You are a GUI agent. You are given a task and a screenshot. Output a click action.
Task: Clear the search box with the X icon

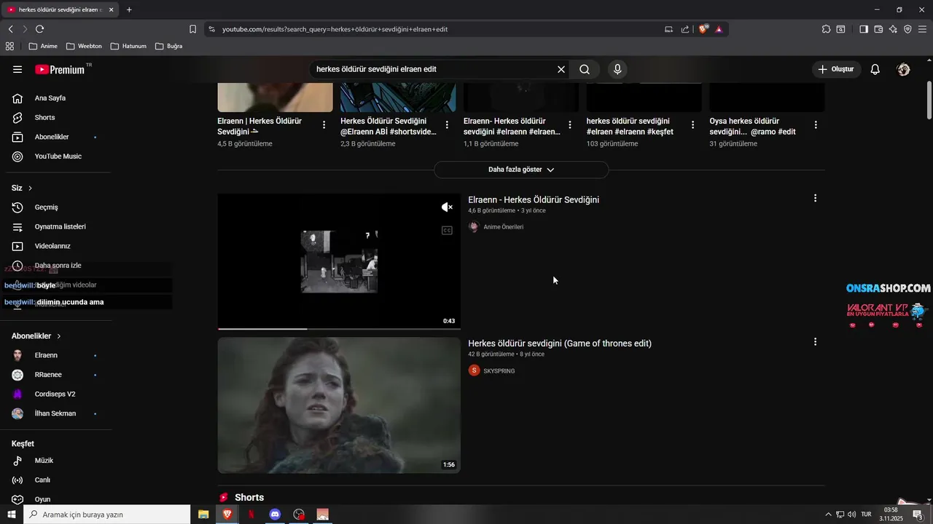click(561, 69)
